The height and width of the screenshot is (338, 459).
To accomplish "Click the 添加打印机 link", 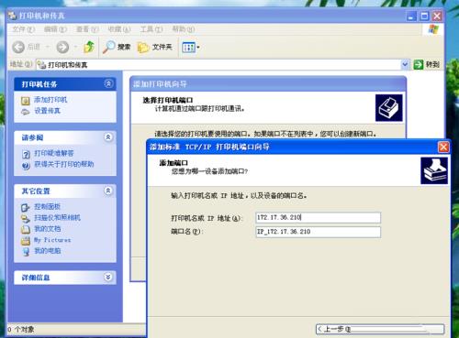I will tap(50, 100).
